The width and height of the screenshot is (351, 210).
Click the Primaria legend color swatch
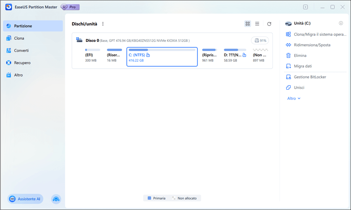pos(149,198)
